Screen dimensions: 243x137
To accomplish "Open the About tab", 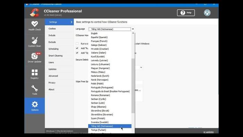I will (59, 89).
